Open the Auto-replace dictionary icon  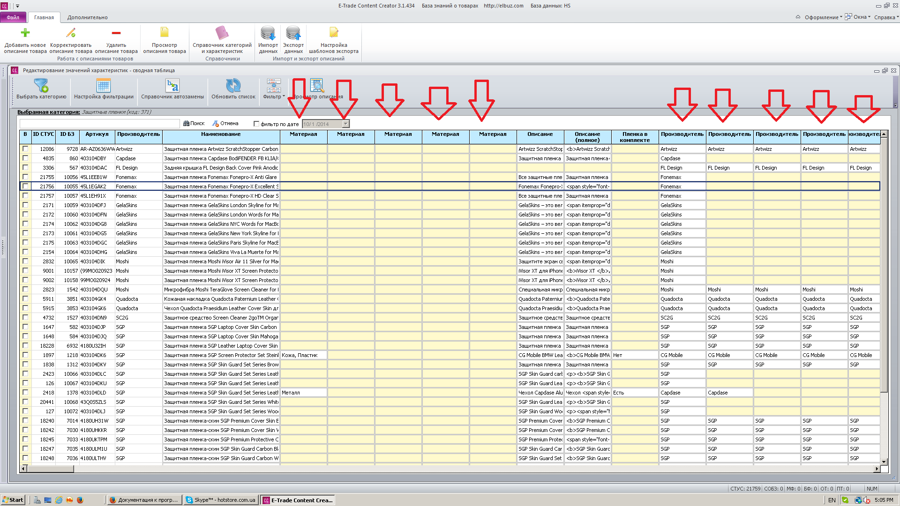tap(172, 85)
